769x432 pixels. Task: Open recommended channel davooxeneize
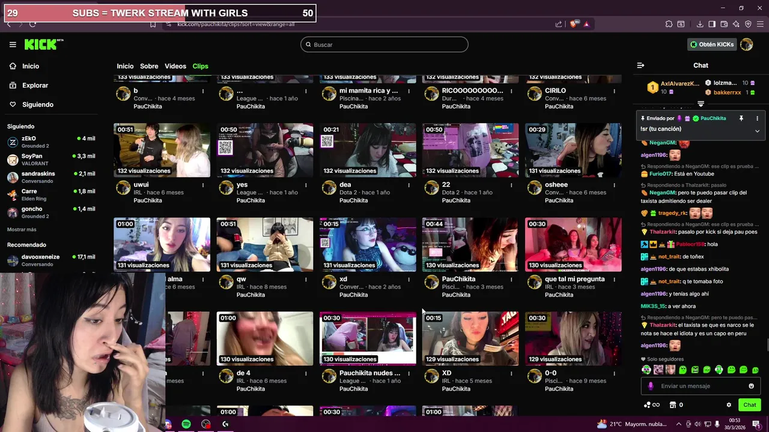click(x=51, y=260)
